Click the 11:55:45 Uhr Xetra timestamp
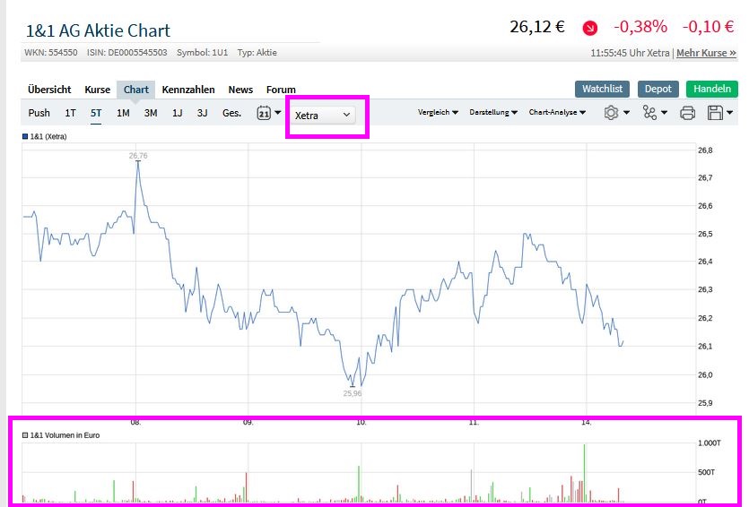 [x=630, y=53]
